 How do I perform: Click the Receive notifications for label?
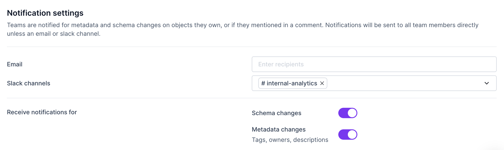tap(42, 112)
